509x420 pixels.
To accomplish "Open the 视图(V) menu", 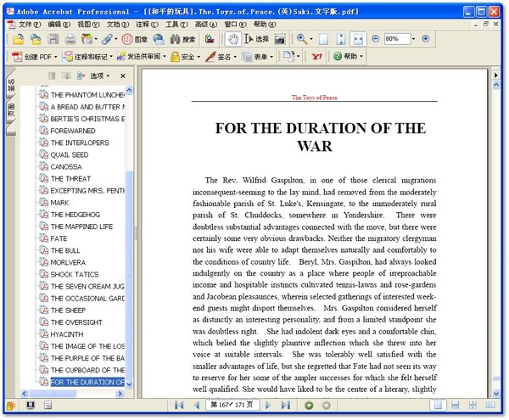I will pos(88,25).
